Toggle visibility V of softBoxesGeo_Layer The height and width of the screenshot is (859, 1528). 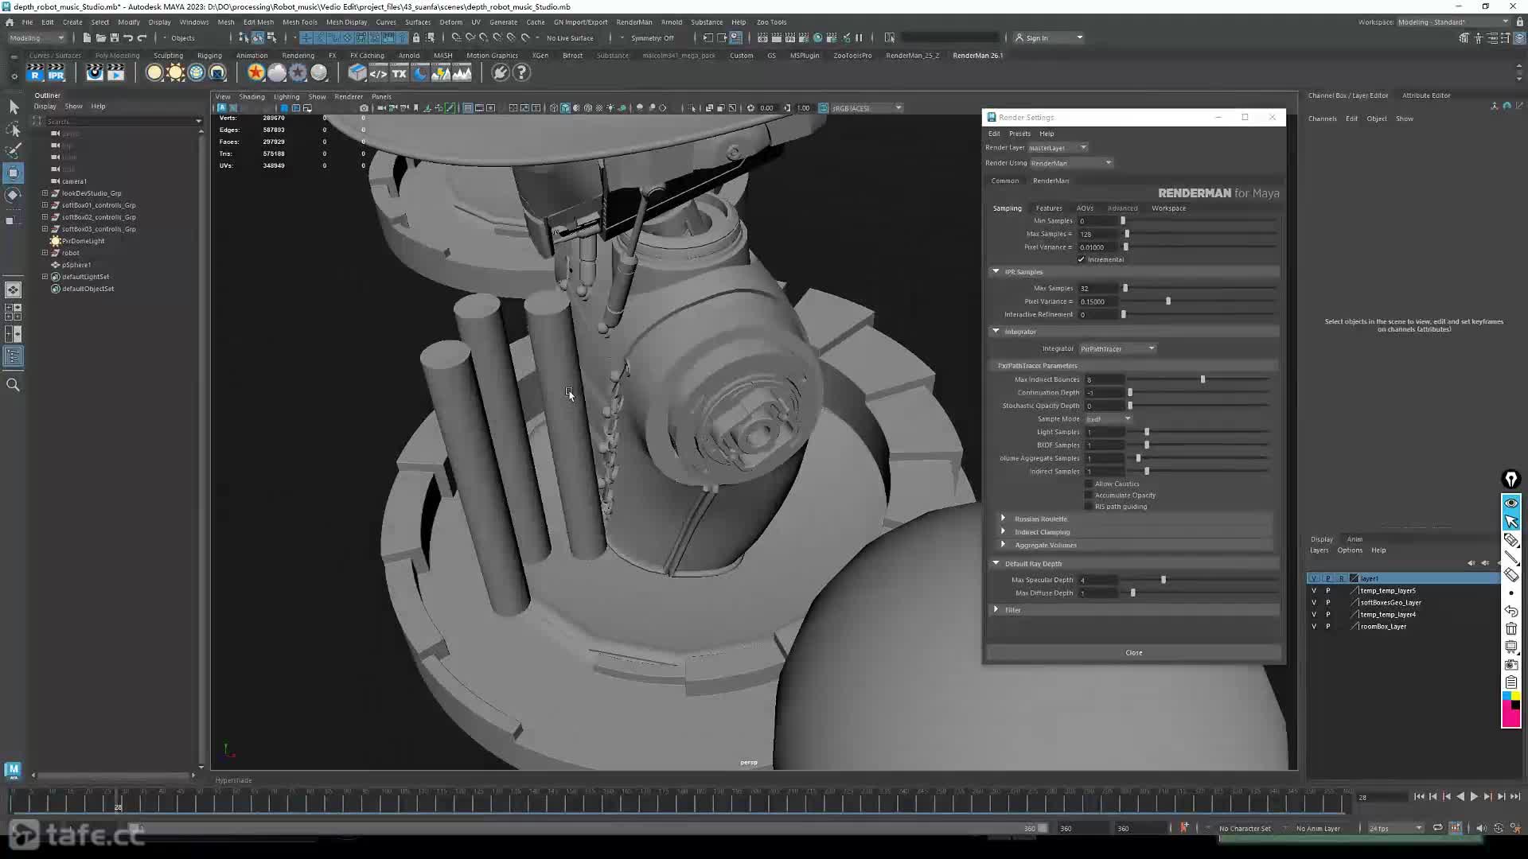tap(1314, 603)
